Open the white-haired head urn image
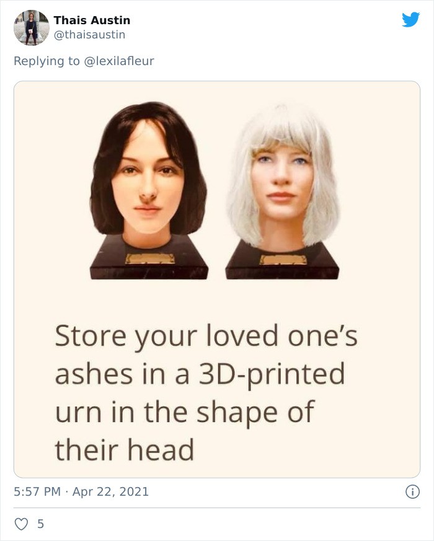 pyautogui.click(x=283, y=191)
